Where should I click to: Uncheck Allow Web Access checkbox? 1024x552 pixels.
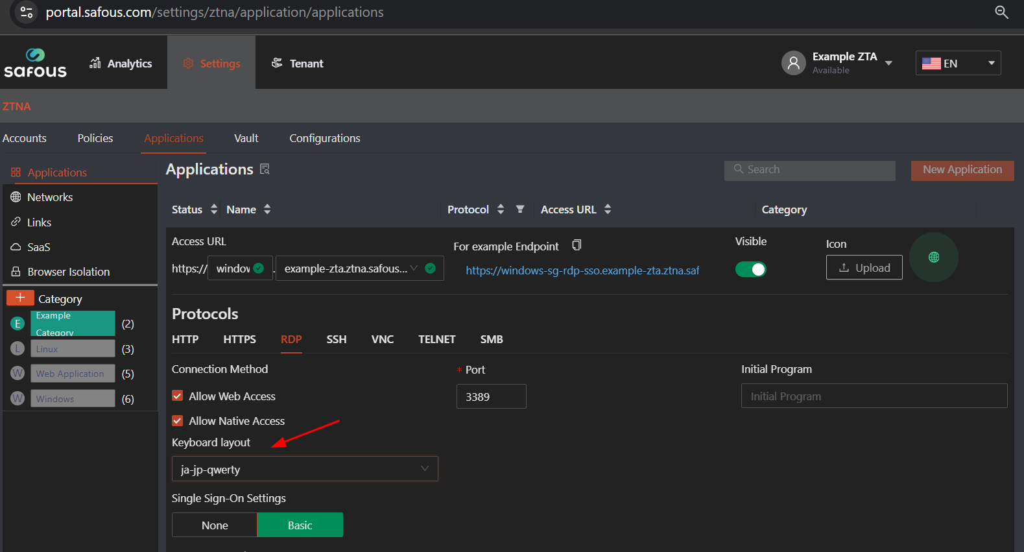tap(178, 396)
